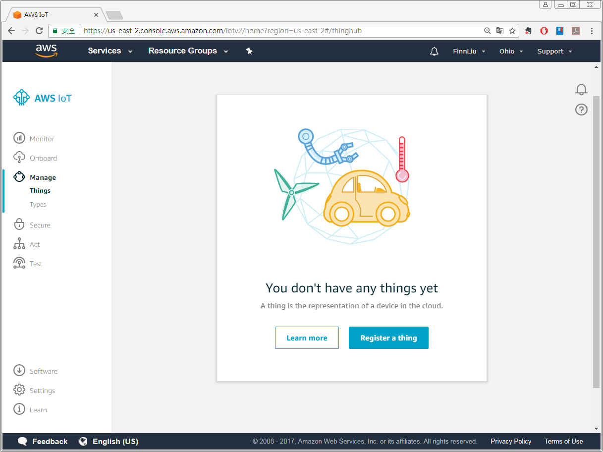The width and height of the screenshot is (603, 452).
Task: Click the Feedback link in footer
Action: coord(50,441)
